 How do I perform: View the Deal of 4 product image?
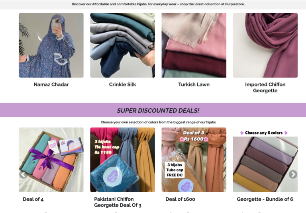tap(51, 160)
